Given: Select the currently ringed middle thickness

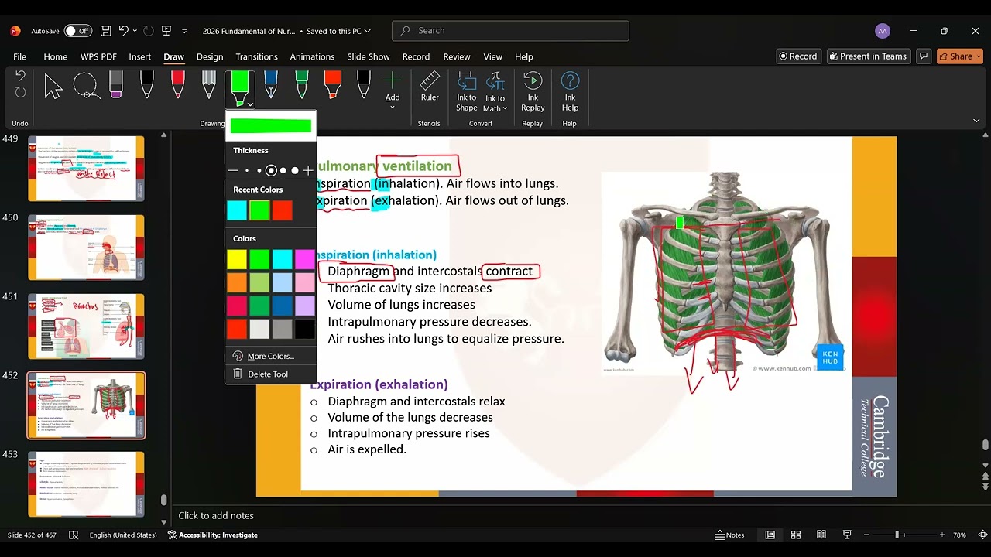Looking at the screenshot, I should (x=271, y=170).
